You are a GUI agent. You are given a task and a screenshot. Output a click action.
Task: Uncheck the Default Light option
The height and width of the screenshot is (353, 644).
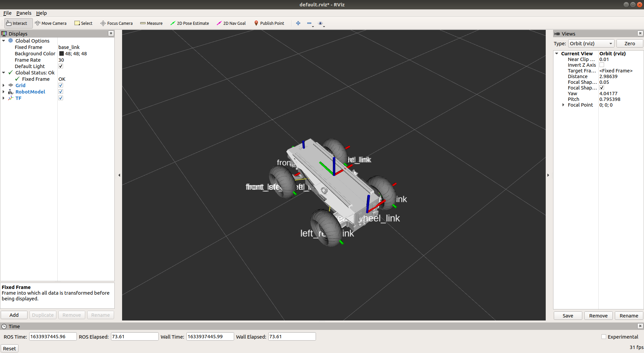point(61,66)
